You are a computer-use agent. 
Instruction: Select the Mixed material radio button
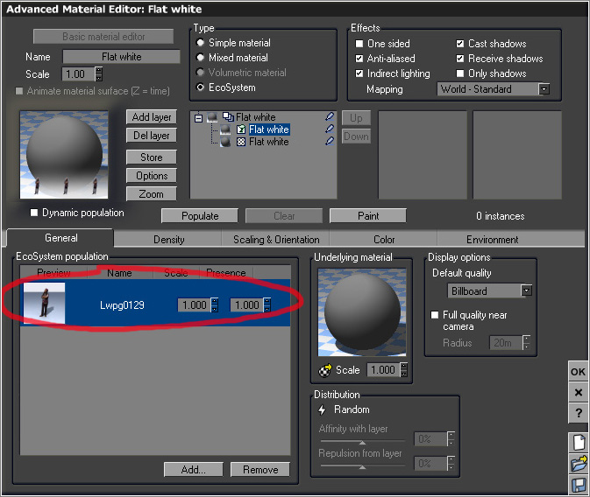coord(200,58)
